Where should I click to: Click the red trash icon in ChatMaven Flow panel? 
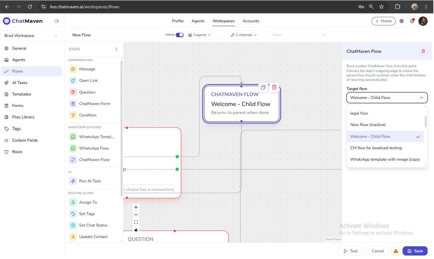423,51
